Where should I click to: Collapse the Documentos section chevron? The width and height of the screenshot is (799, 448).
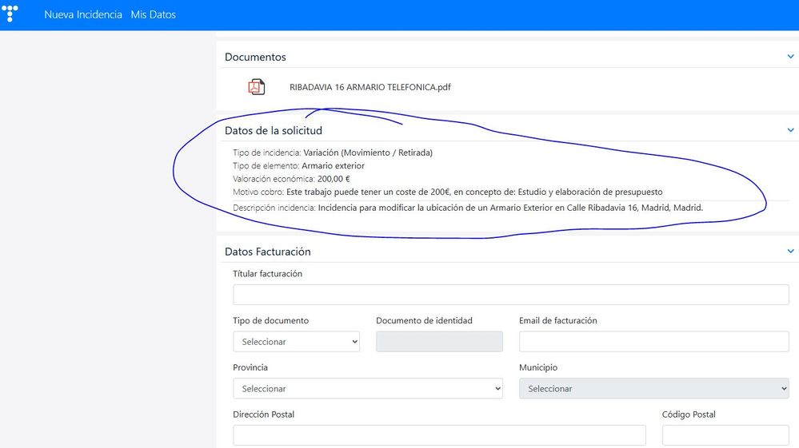[790, 57]
